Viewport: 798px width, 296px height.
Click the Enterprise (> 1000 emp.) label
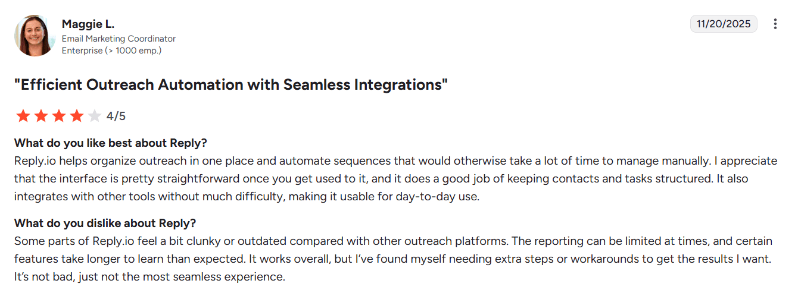click(x=111, y=51)
